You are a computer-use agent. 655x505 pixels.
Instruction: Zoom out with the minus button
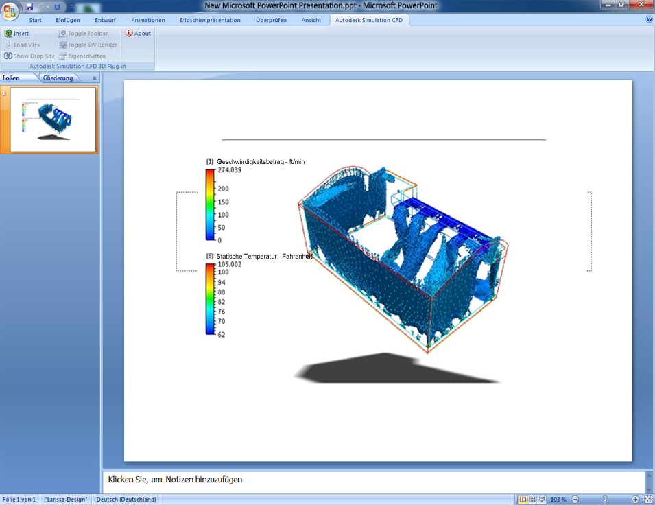click(575, 500)
